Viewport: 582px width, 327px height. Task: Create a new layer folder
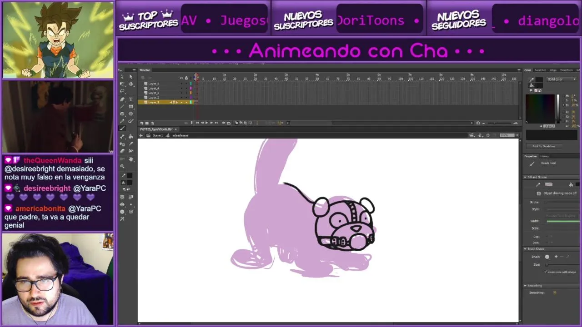(147, 123)
